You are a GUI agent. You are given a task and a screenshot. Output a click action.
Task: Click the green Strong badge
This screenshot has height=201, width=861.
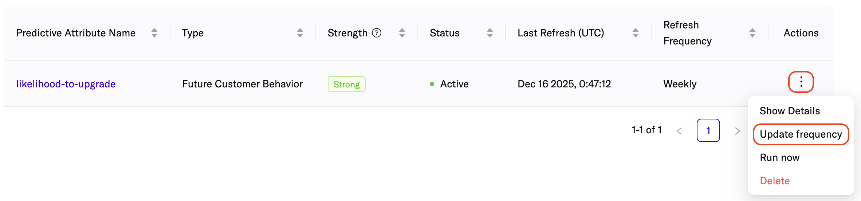(x=346, y=84)
